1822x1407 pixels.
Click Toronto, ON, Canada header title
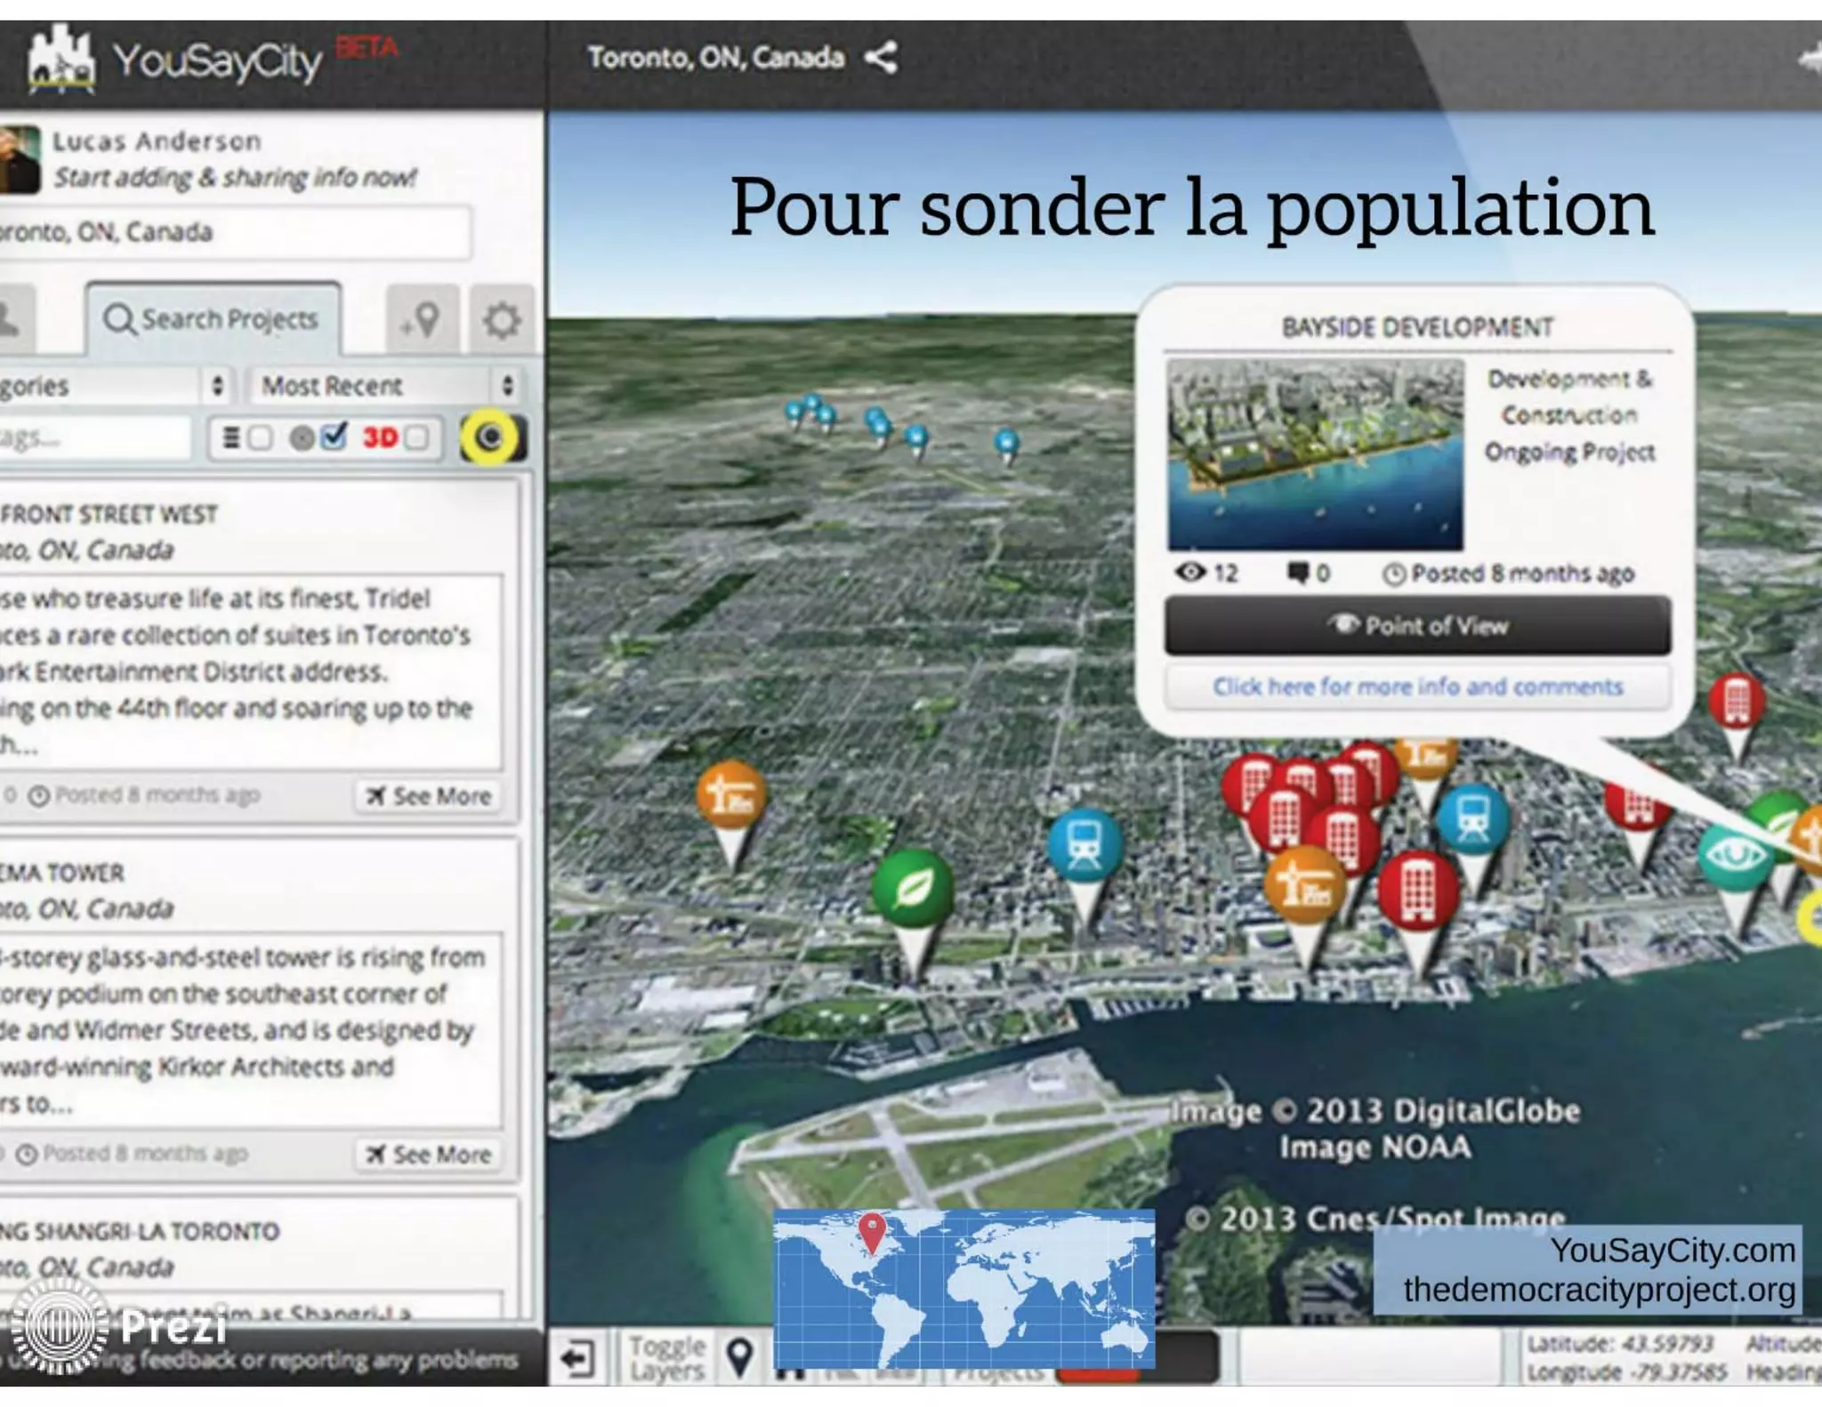point(716,58)
